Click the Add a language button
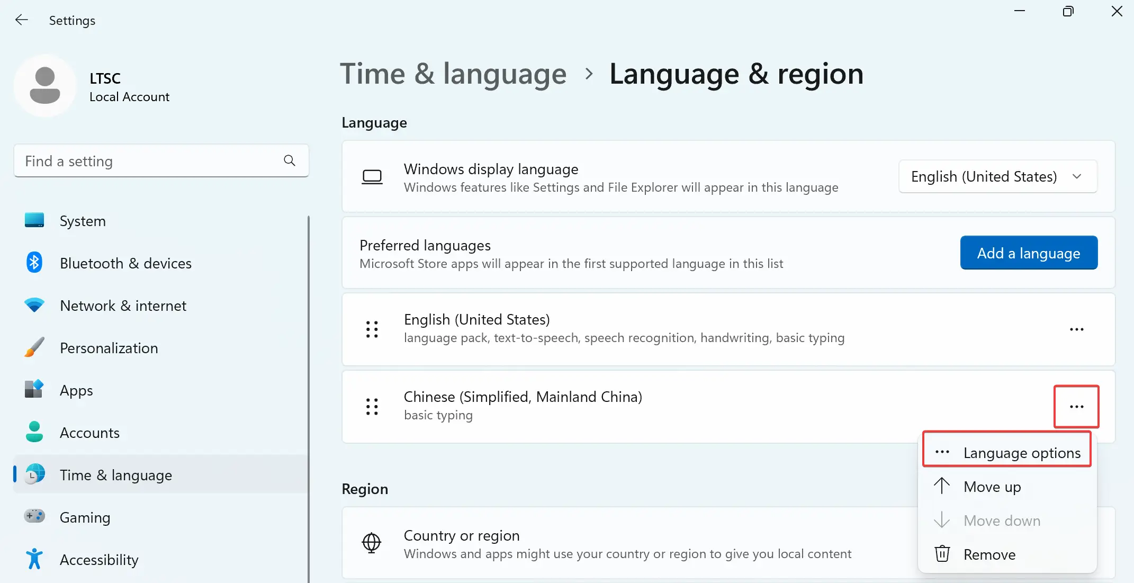The height and width of the screenshot is (583, 1134). (x=1029, y=253)
